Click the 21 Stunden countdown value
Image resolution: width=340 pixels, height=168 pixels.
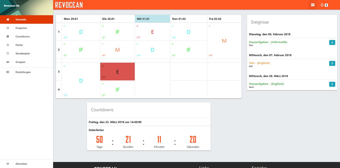(128, 139)
